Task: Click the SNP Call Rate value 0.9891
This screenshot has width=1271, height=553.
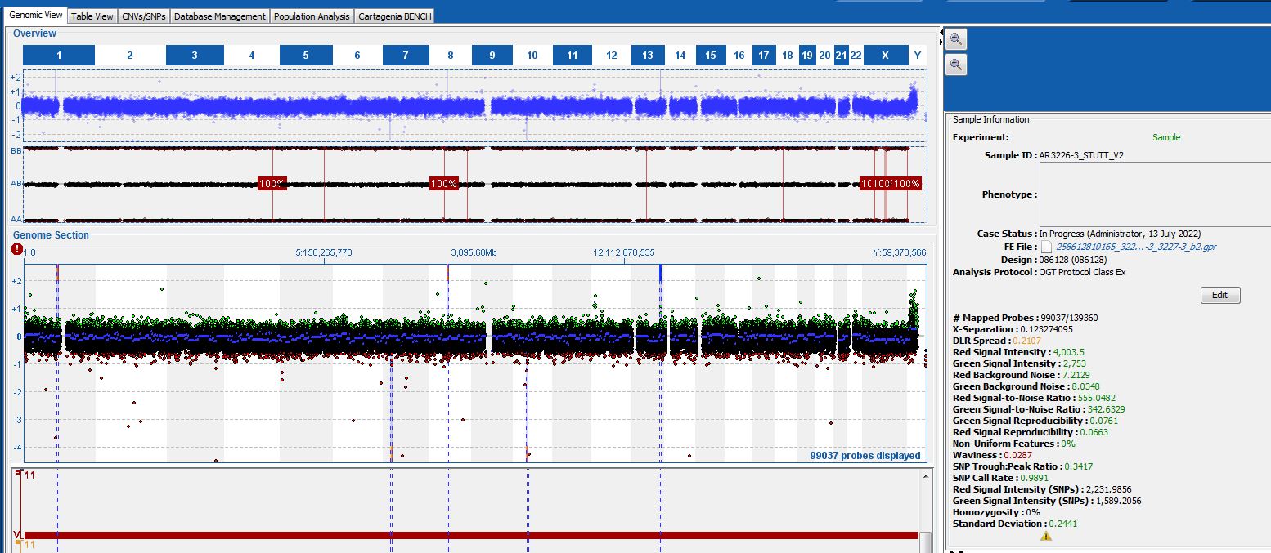Action: click(1035, 478)
